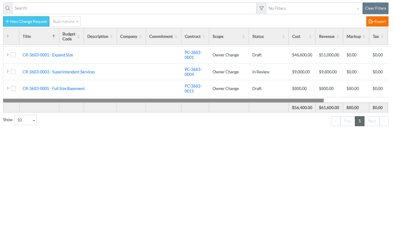Open the No Filters dropdown
The image size is (395, 230).
pos(314,8)
